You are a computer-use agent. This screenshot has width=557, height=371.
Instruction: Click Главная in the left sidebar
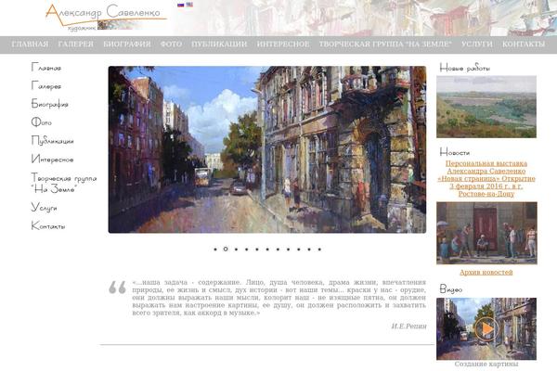coord(46,67)
